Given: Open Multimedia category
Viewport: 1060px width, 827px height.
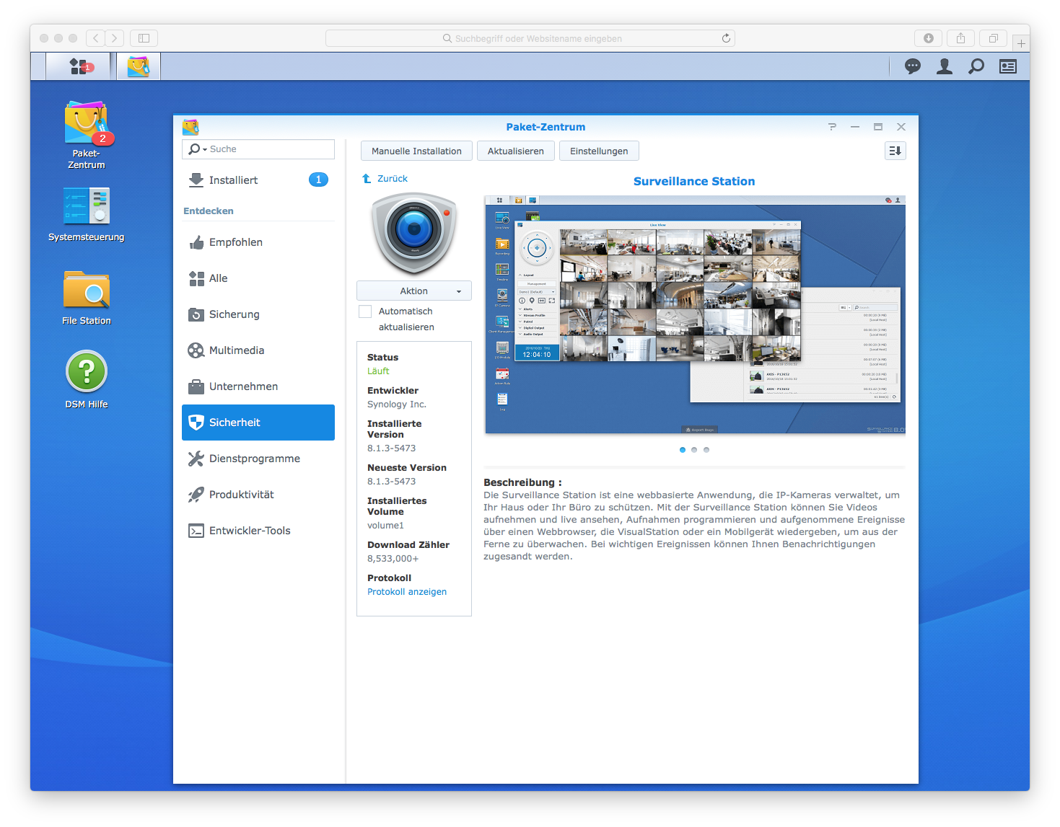Looking at the screenshot, I should (x=258, y=350).
